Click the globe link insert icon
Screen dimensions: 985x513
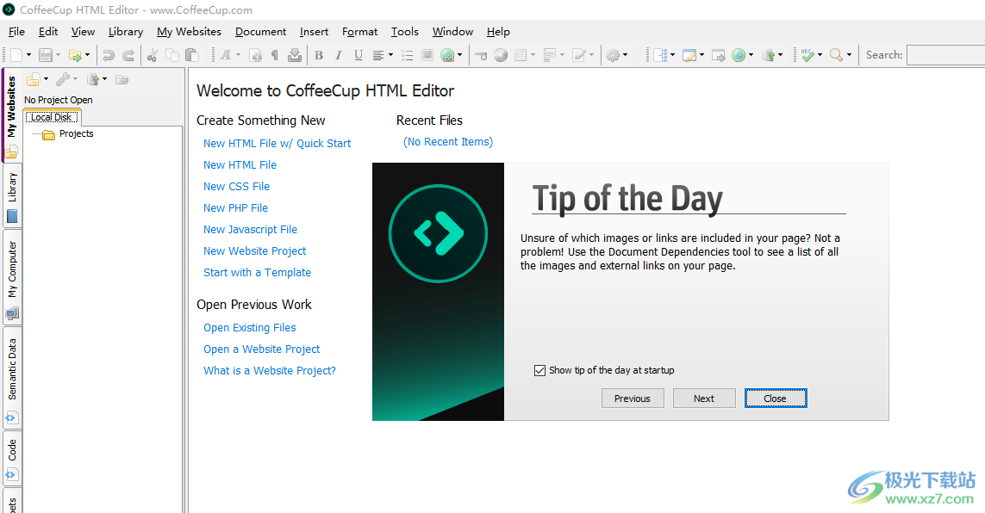click(x=447, y=55)
